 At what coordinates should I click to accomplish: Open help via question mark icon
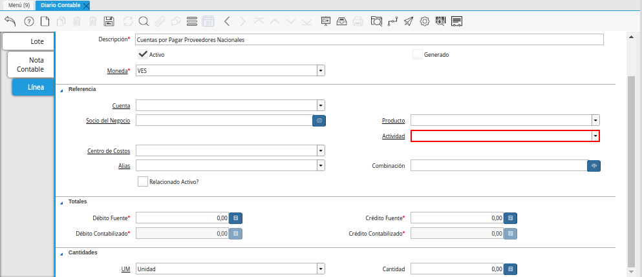coord(28,21)
